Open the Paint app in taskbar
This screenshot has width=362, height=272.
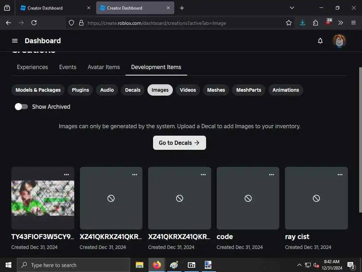[174, 265]
